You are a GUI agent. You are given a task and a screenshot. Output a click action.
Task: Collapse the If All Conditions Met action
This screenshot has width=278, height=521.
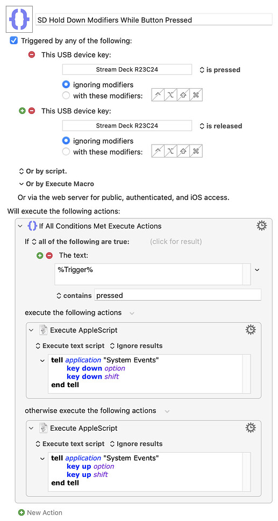coord(20,226)
